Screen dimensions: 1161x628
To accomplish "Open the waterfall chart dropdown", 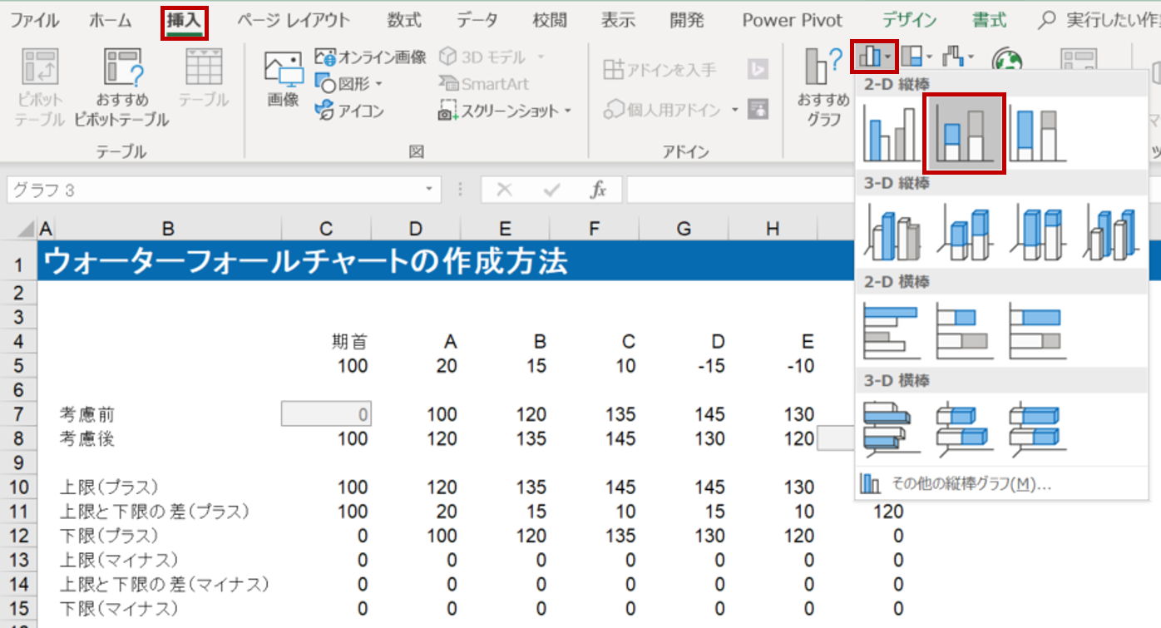I will 958,57.
